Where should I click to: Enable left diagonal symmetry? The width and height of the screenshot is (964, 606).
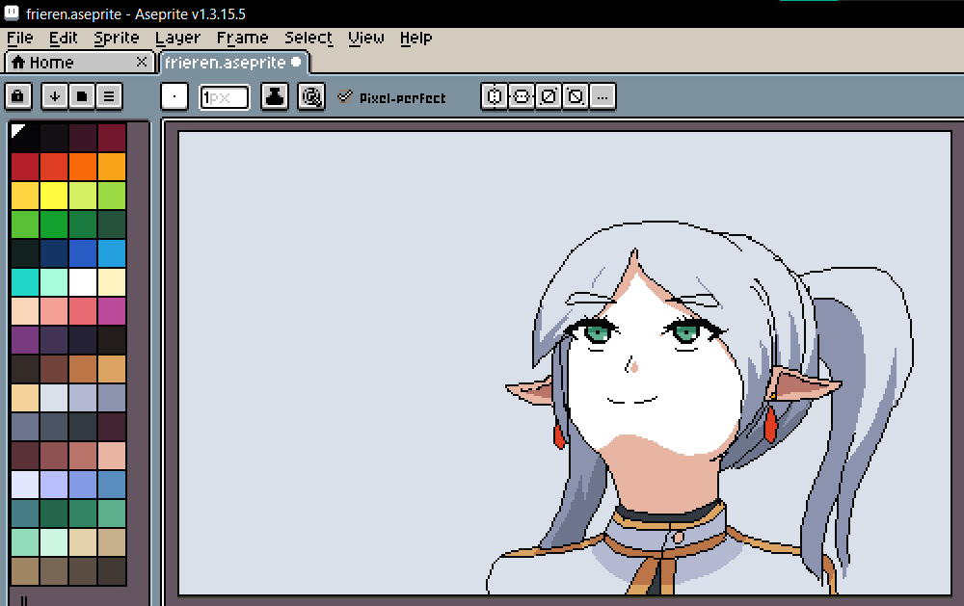tap(576, 96)
